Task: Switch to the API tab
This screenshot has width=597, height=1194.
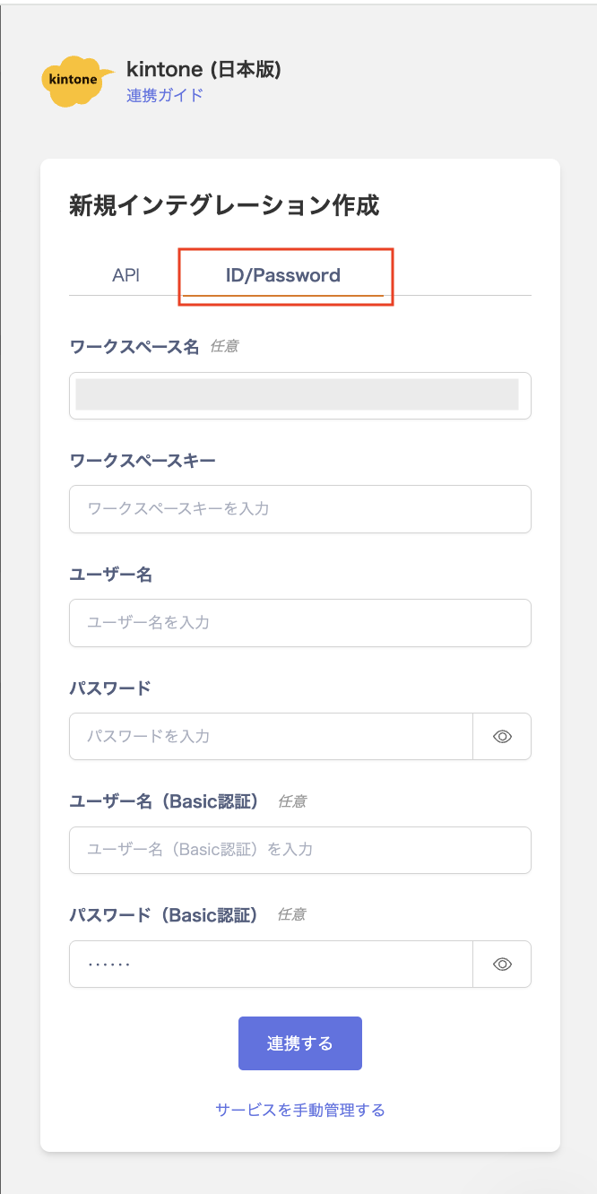Action: click(x=125, y=275)
